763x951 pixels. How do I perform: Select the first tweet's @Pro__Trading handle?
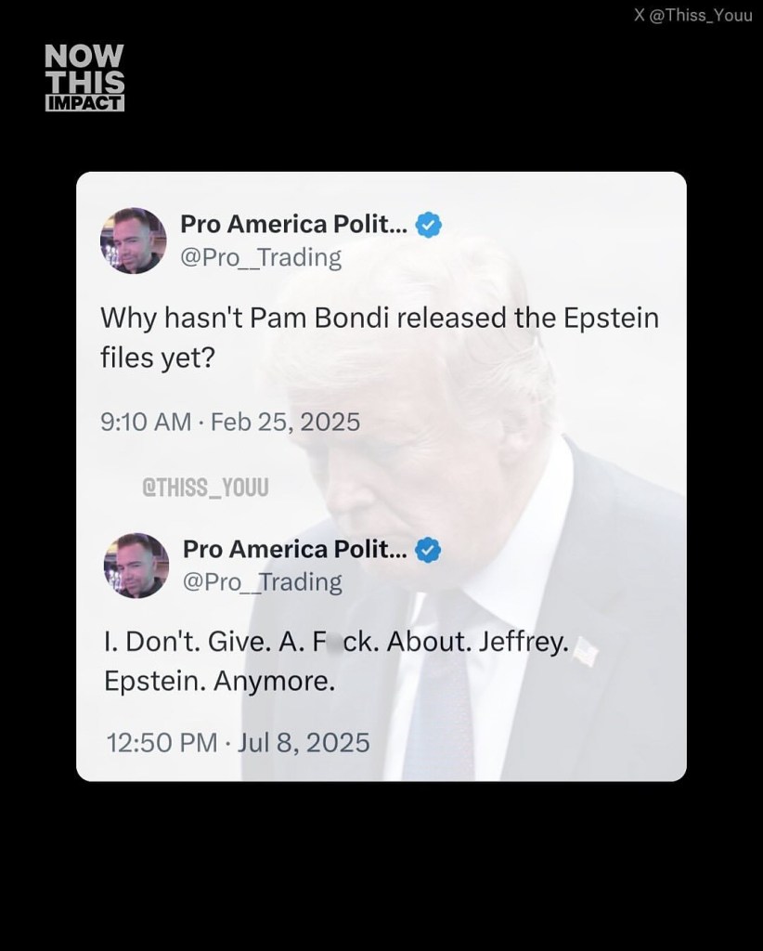click(x=260, y=257)
